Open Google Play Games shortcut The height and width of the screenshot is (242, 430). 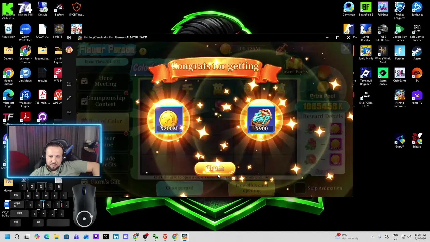400,33
